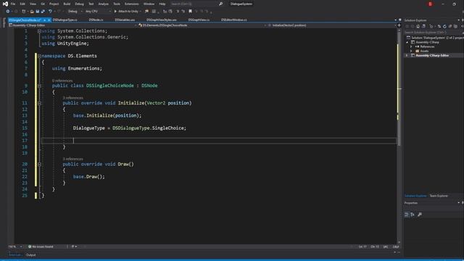Select the Solution 'DialogueSystem' root item
Image resolution: width=464 pixels, height=261 pixels.
pos(435,38)
